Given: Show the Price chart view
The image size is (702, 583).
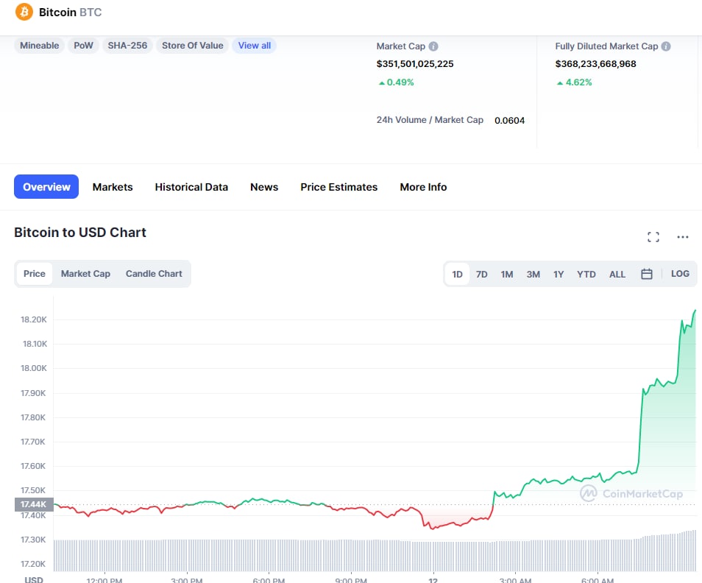Looking at the screenshot, I should tap(35, 274).
